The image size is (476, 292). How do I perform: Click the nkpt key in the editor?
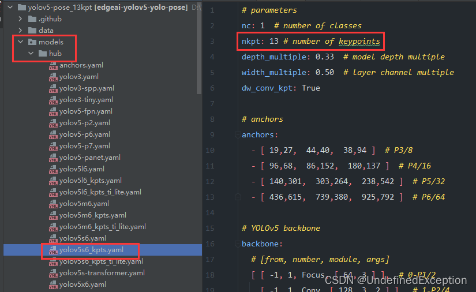pyautogui.click(x=251, y=41)
